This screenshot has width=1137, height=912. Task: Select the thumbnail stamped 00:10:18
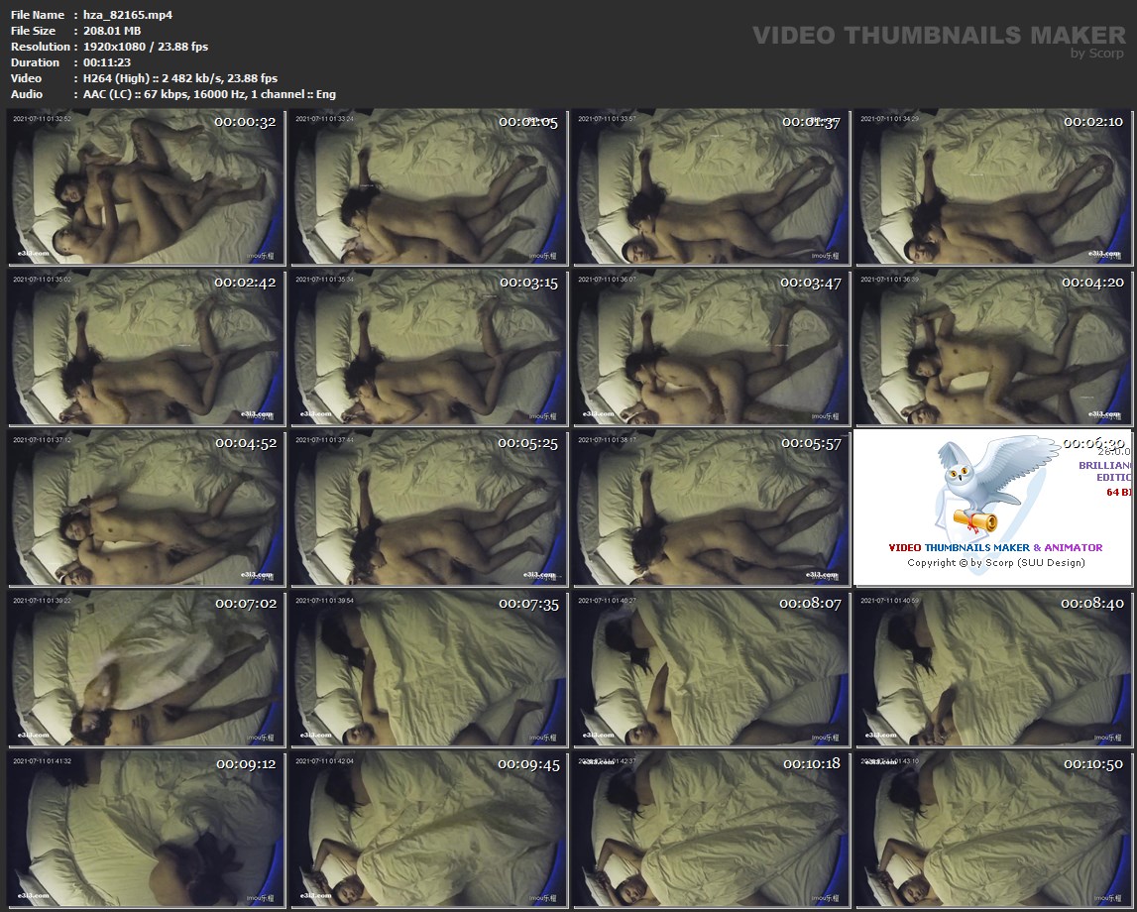pos(712,830)
